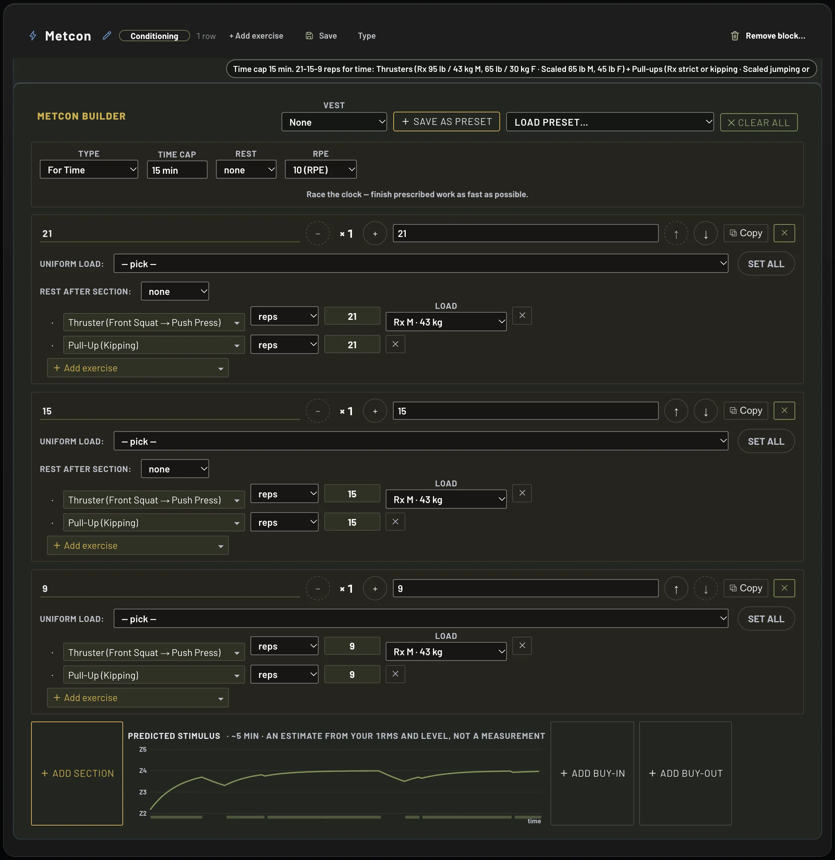Remove Thruster row in section 9
The width and height of the screenshot is (835, 860).
pyautogui.click(x=522, y=645)
